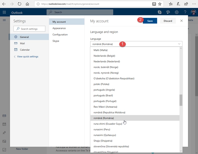Choose português (Portugal) language
Image resolution: width=198 pixels, height=154 pixels.
tap(135, 101)
